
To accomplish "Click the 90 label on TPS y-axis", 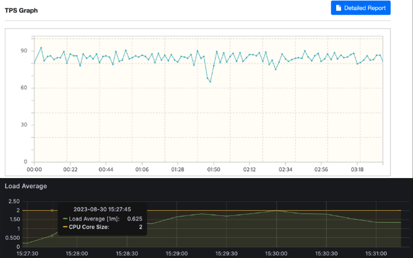I will pyautogui.click(x=24, y=51).
